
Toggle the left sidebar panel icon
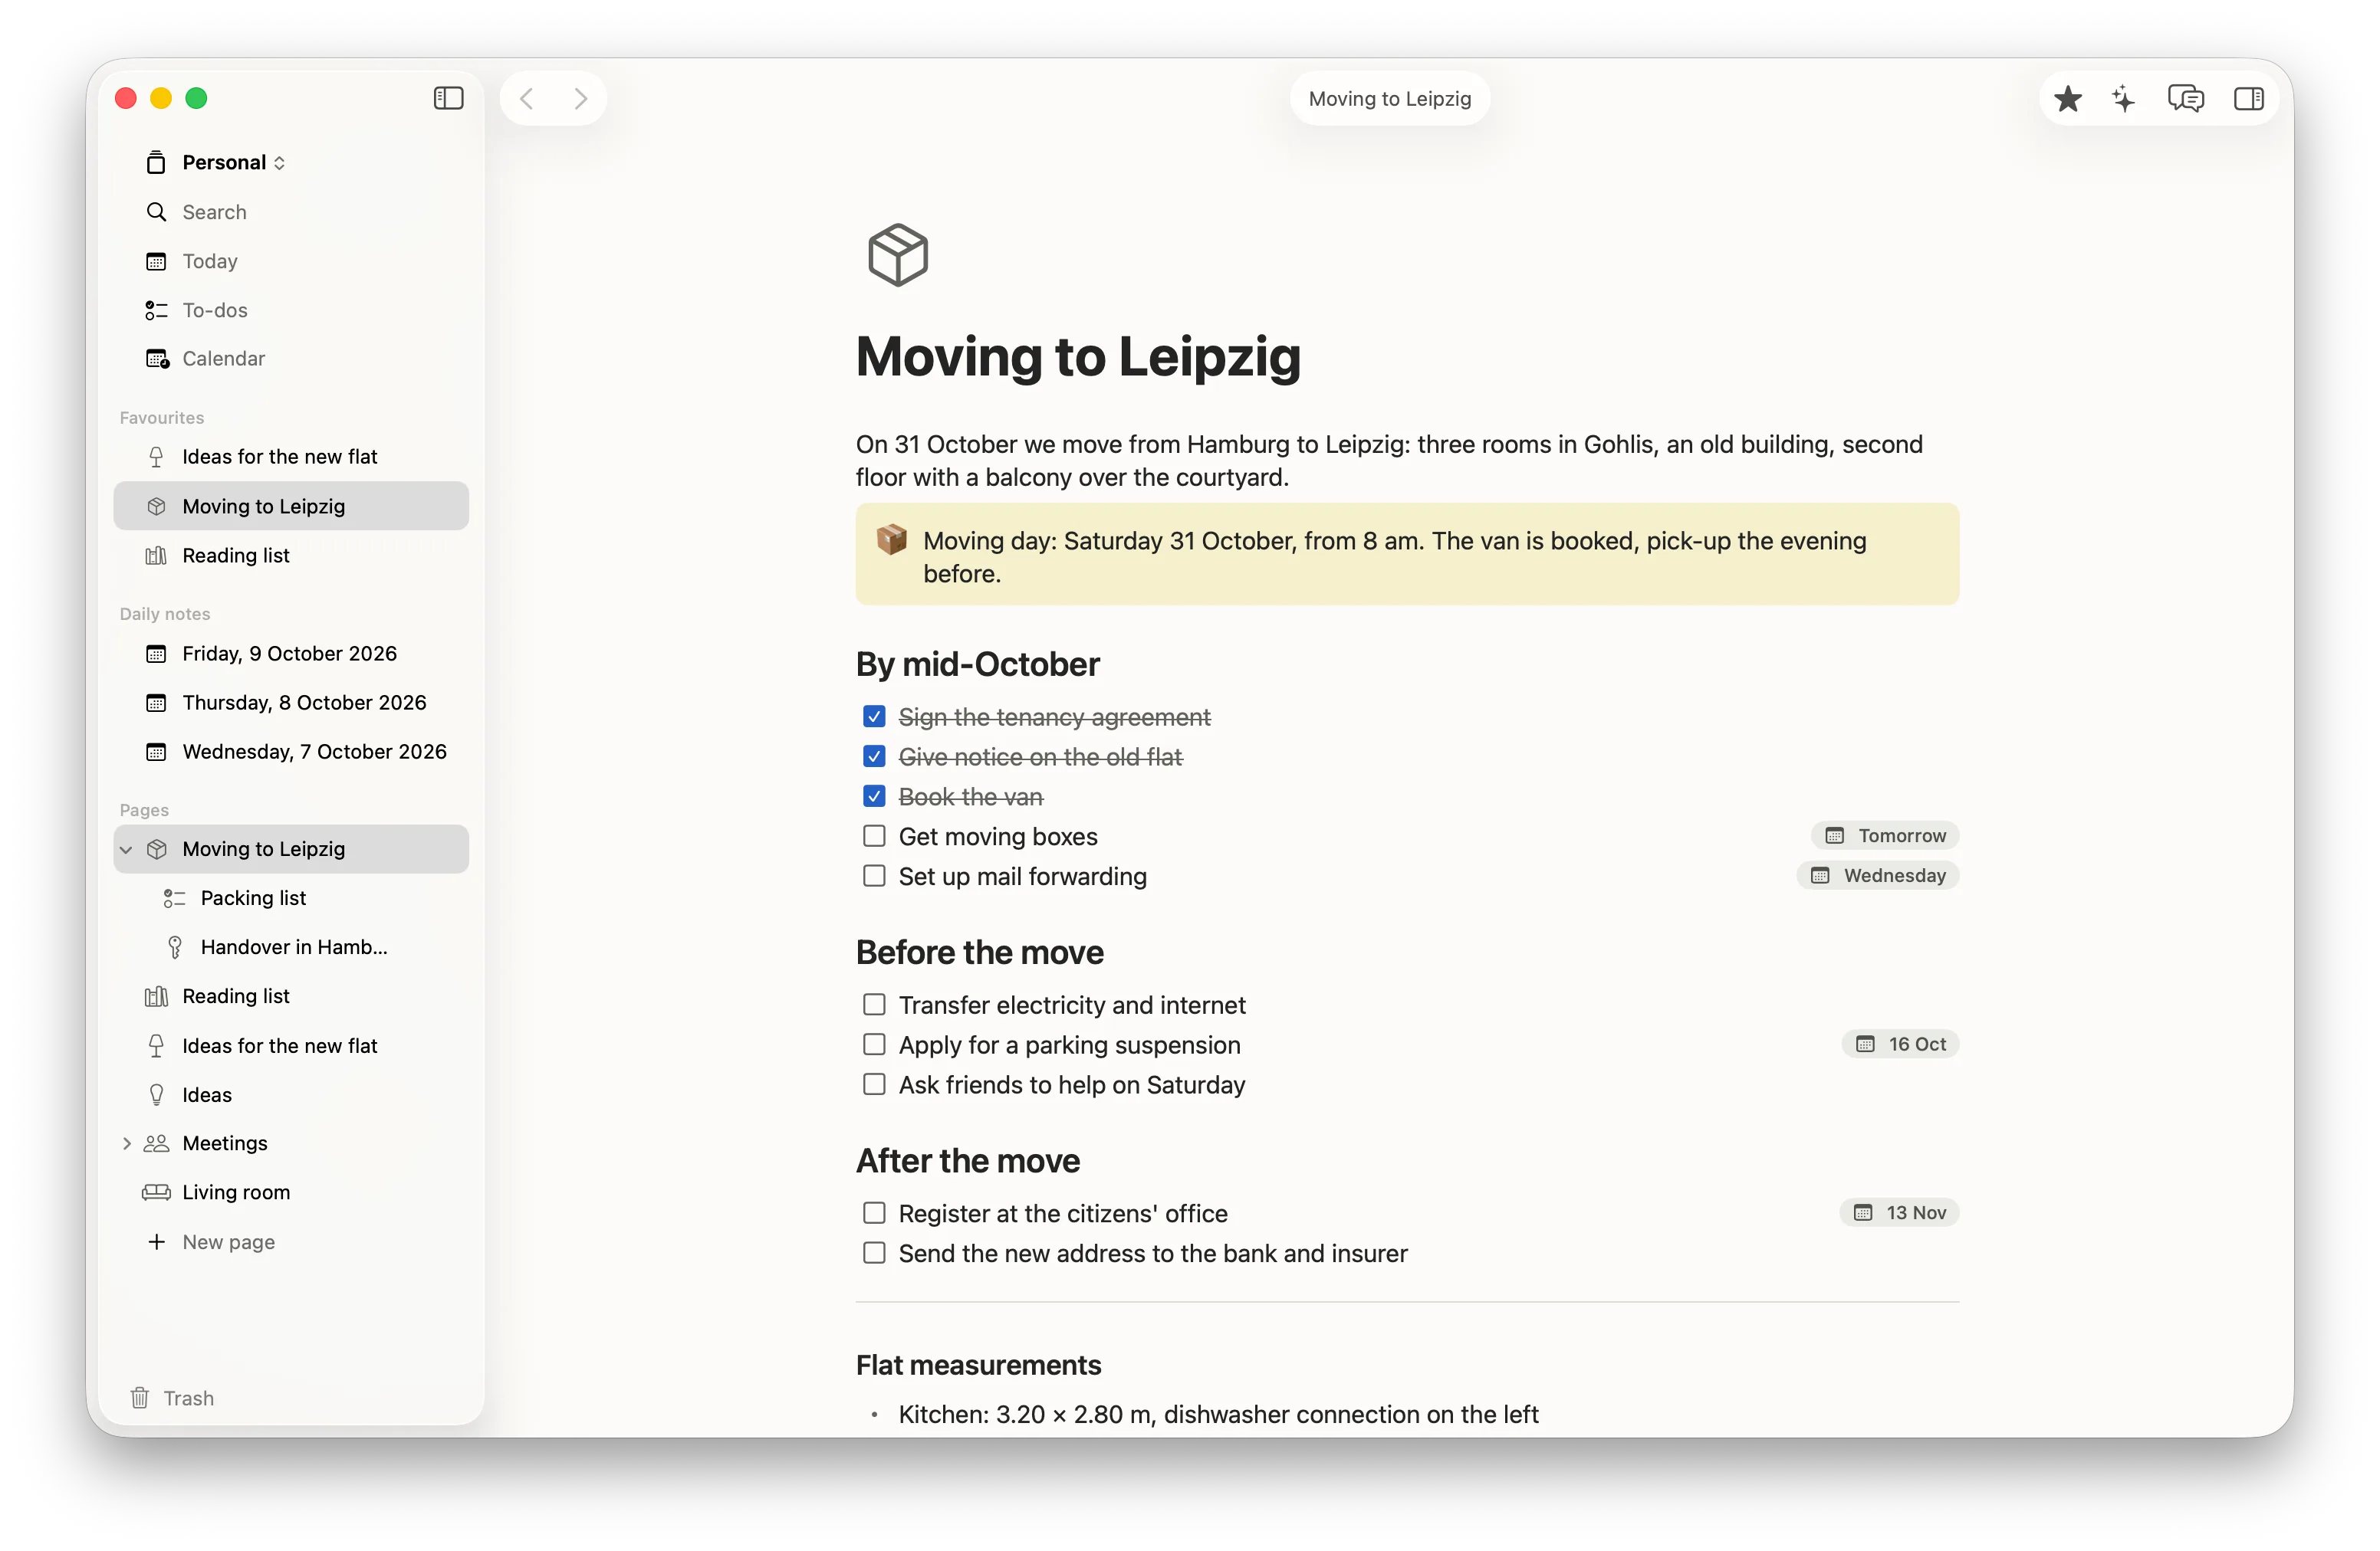[x=448, y=98]
